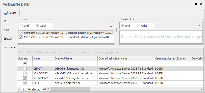Switch to the Nur Name side tab
205x93 pixels.
pos(10,47)
